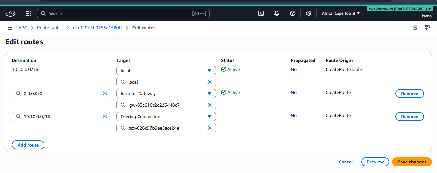
Task: Click Active status of local route
Action: tap(230, 69)
